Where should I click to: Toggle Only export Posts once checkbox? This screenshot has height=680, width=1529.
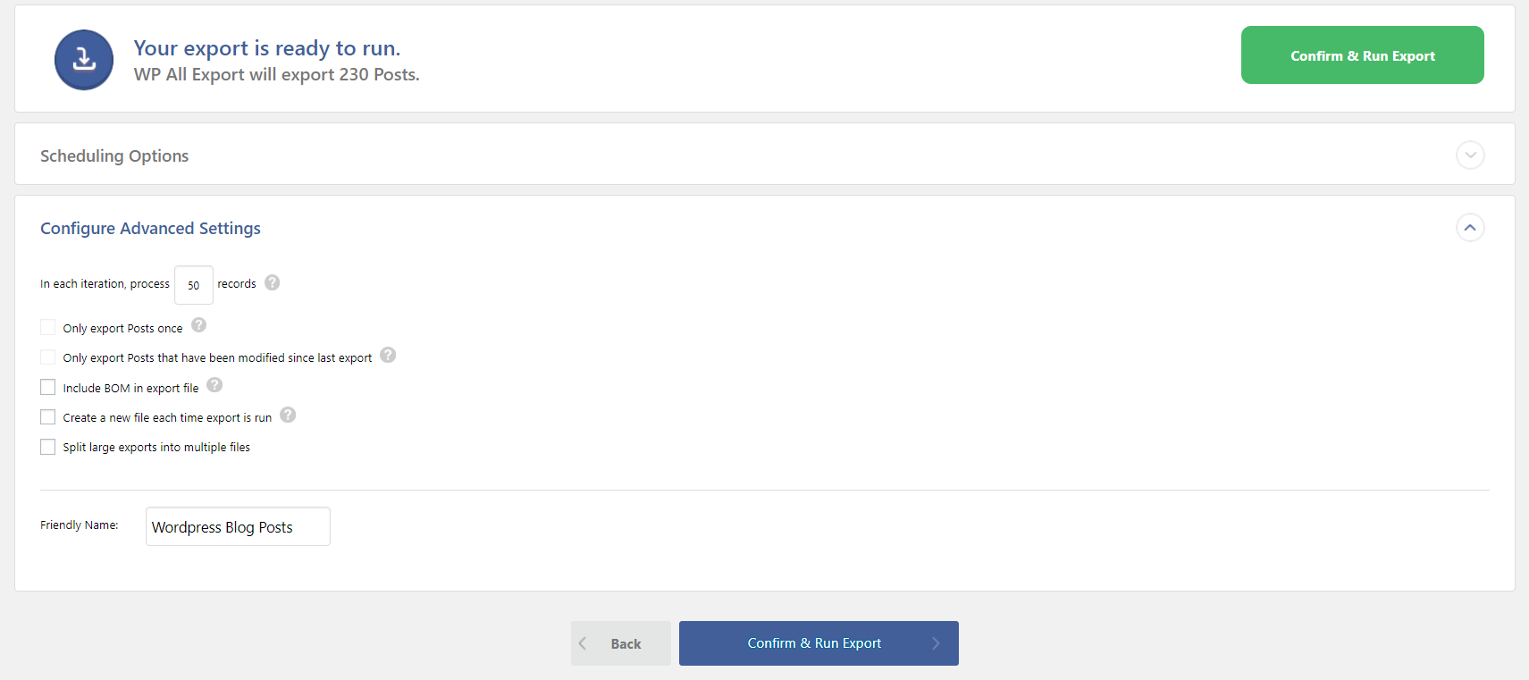click(48, 327)
